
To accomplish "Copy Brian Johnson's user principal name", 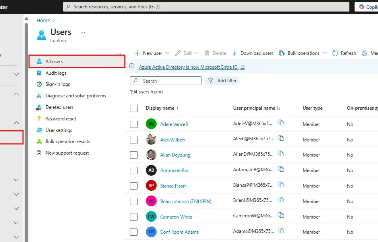I will click(281, 199).
